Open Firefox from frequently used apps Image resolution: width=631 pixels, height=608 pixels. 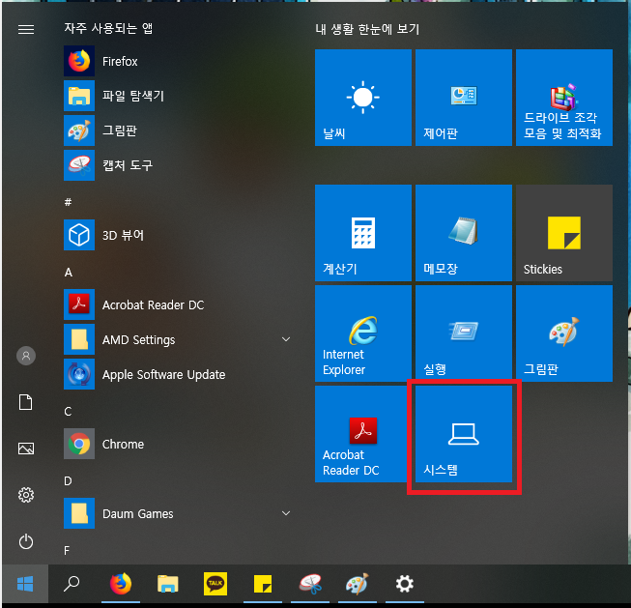(x=177, y=61)
